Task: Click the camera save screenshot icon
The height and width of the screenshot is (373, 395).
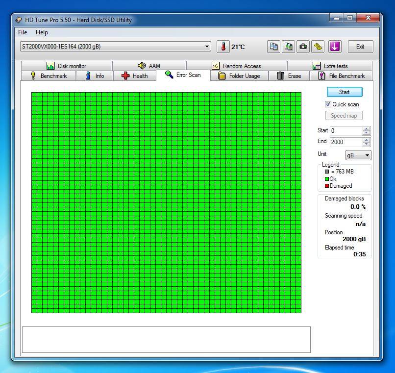Action: pos(303,47)
